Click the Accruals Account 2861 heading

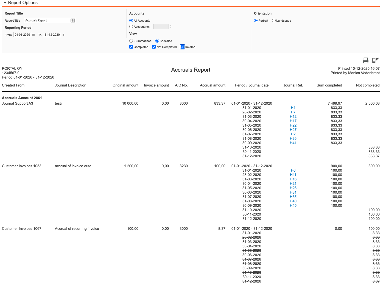(x=22, y=98)
